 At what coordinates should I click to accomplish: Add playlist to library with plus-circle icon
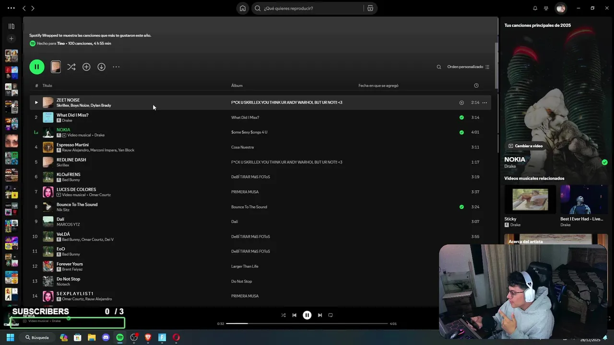(x=86, y=67)
